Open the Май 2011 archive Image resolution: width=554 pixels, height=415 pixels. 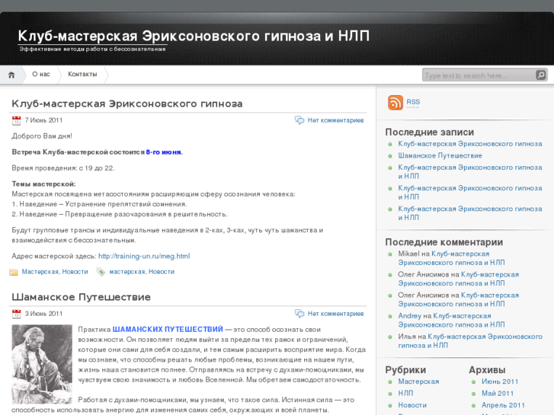tap(498, 393)
